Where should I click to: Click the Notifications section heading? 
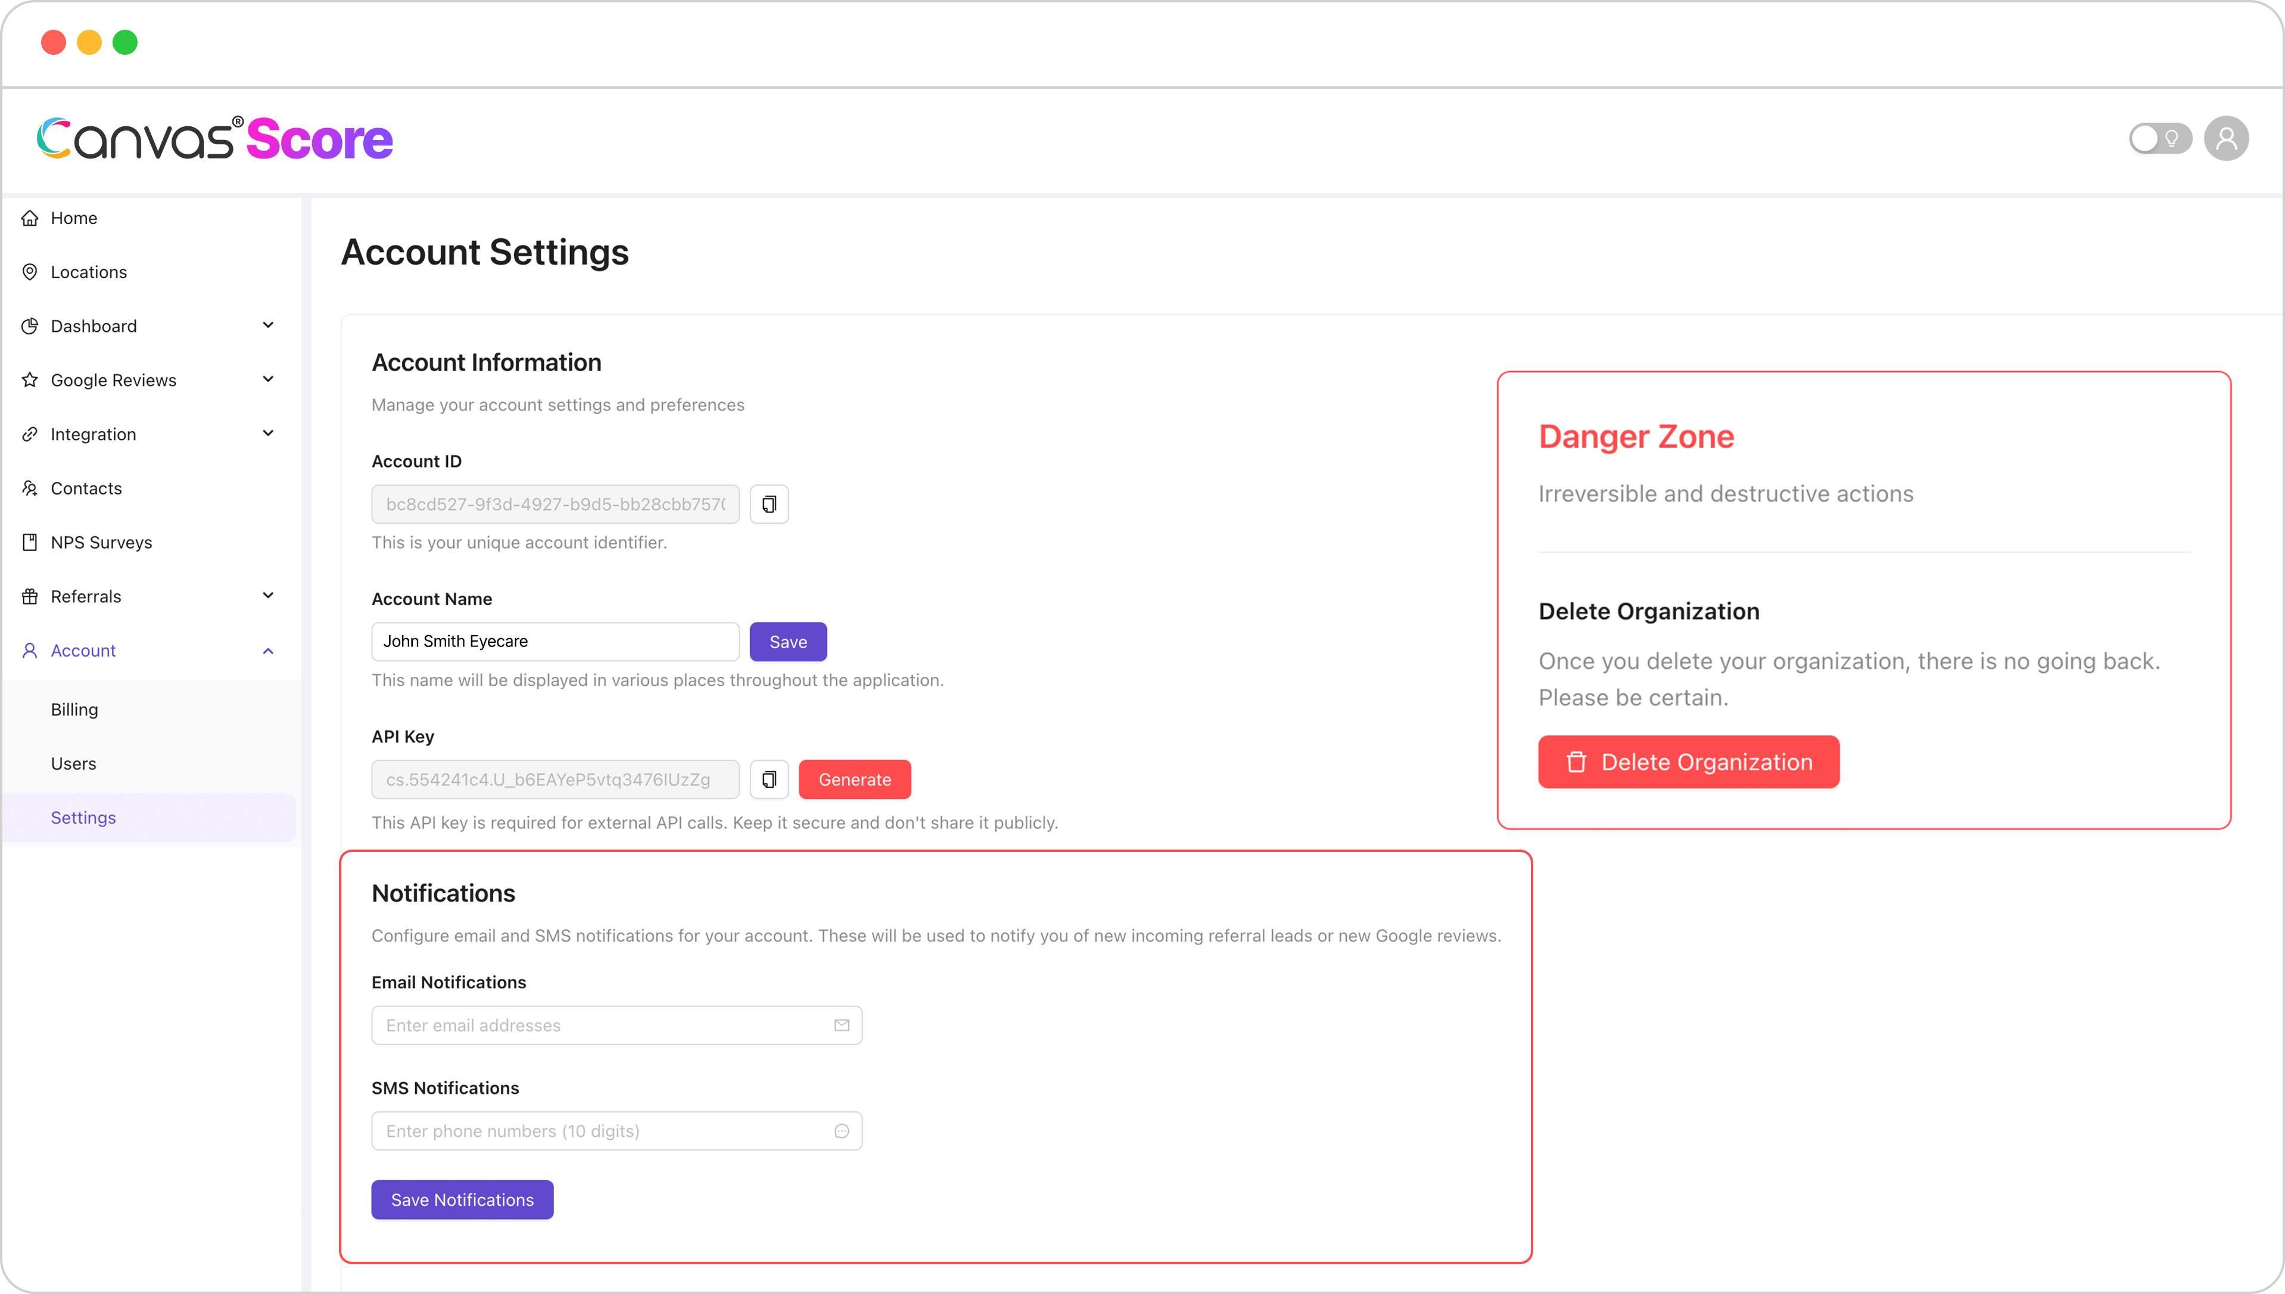point(443,893)
